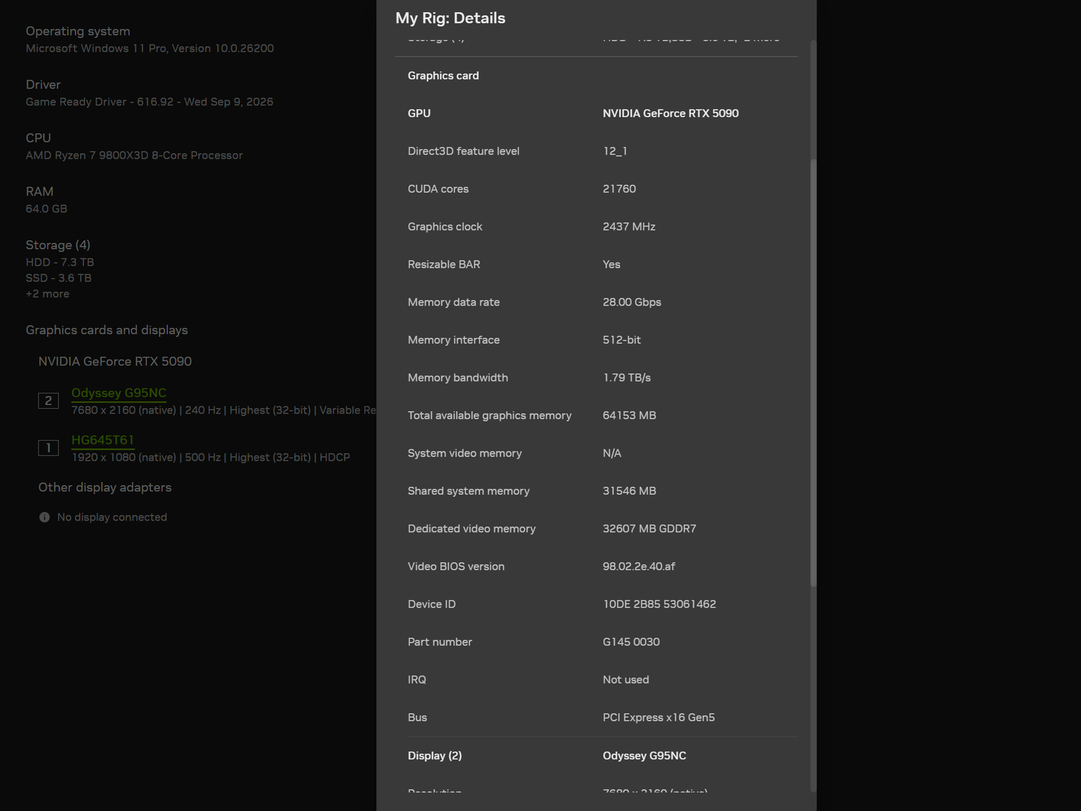
Task: Click the display number 2 box icon
Action: coord(48,401)
